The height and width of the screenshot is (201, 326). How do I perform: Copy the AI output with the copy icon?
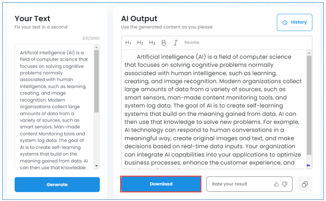(305, 184)
